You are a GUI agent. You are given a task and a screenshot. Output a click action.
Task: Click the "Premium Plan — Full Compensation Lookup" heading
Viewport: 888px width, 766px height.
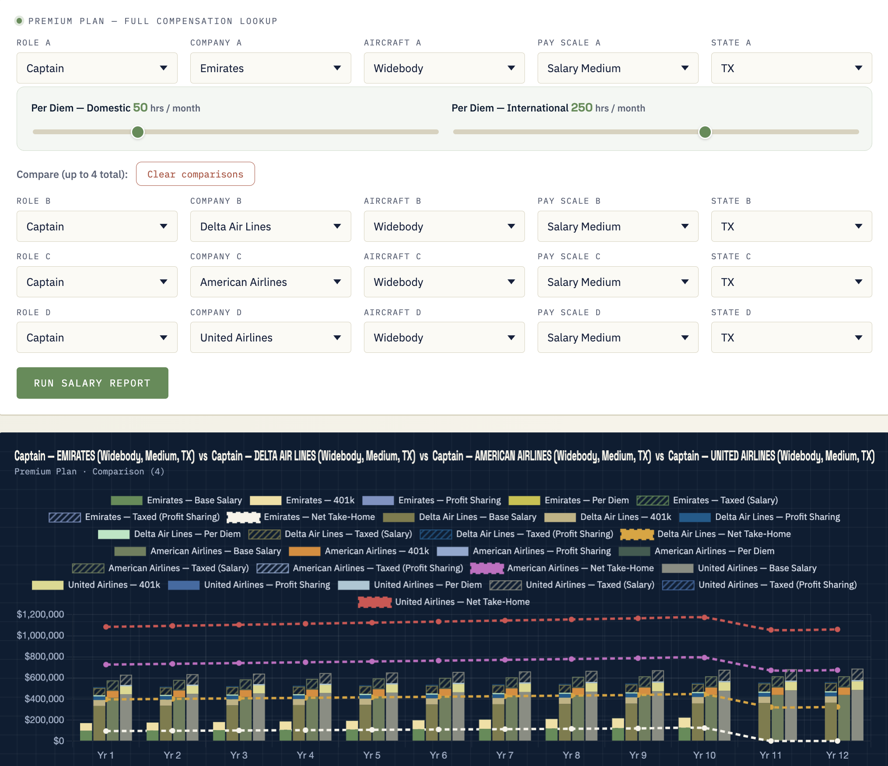153,21
